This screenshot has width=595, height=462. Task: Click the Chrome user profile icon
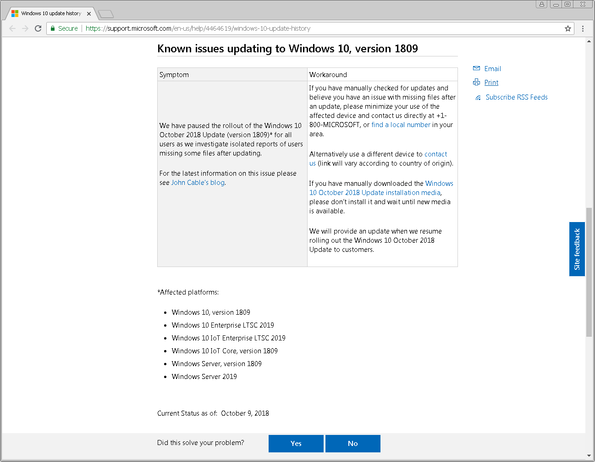click(542, 4)
